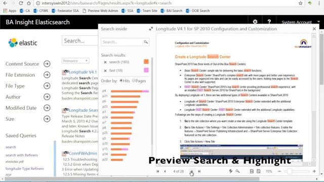Order results by Pages
Screen dimensions: 324x182
pyautogui.click(x=134, y=81)
